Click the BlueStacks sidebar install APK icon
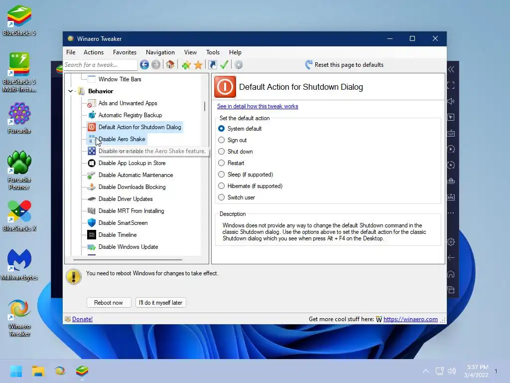Viewport: 510px width, 383px height. click(x=451, y=197)
